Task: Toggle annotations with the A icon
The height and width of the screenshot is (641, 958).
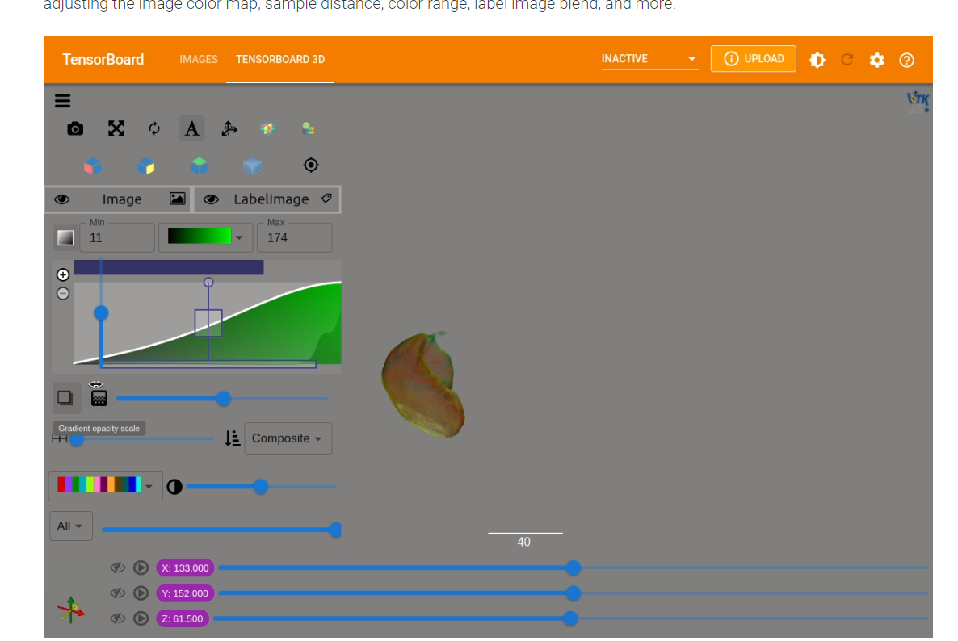Action: pos(191,128)
